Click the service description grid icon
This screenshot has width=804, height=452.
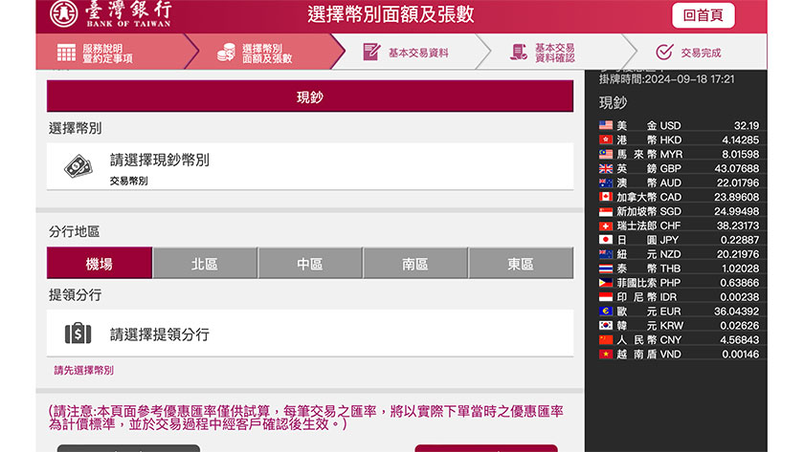click(x=66, y=53)
